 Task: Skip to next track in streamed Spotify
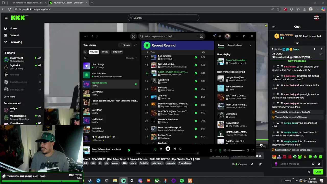click(174, 149)
